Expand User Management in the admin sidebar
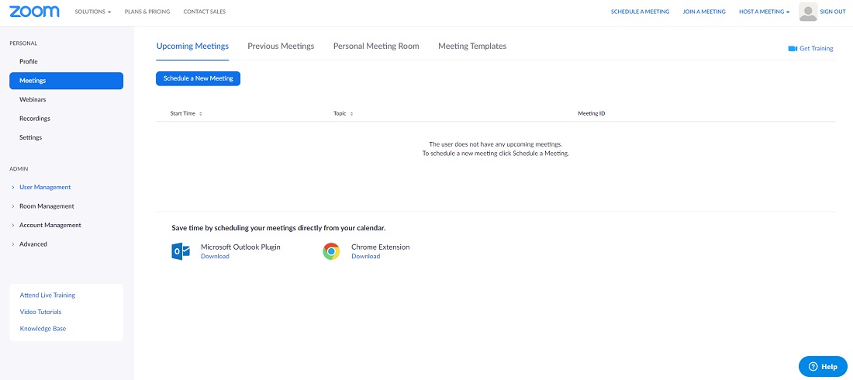 (x=45, y=187)
